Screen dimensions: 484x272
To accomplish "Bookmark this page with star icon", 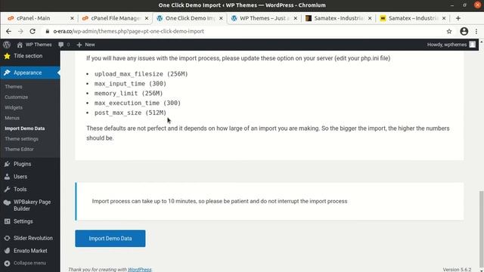I will point(449,31).
